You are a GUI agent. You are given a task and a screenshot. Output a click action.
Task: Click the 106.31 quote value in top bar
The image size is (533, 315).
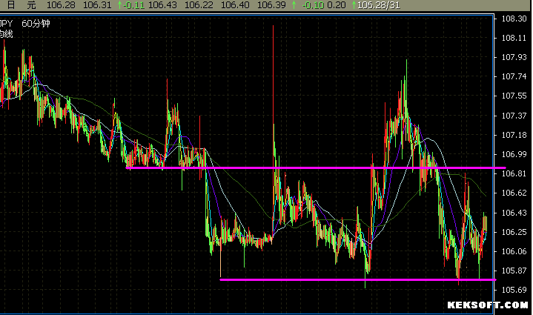97,5
